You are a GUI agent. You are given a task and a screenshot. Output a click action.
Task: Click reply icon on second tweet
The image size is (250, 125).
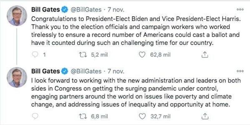point(35,116)
